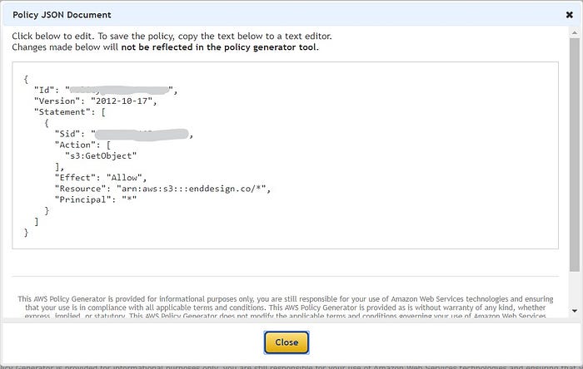This screenshot has height=369, width=583.
Task: Click the "Sid" line in JSON
Action: 124,134
